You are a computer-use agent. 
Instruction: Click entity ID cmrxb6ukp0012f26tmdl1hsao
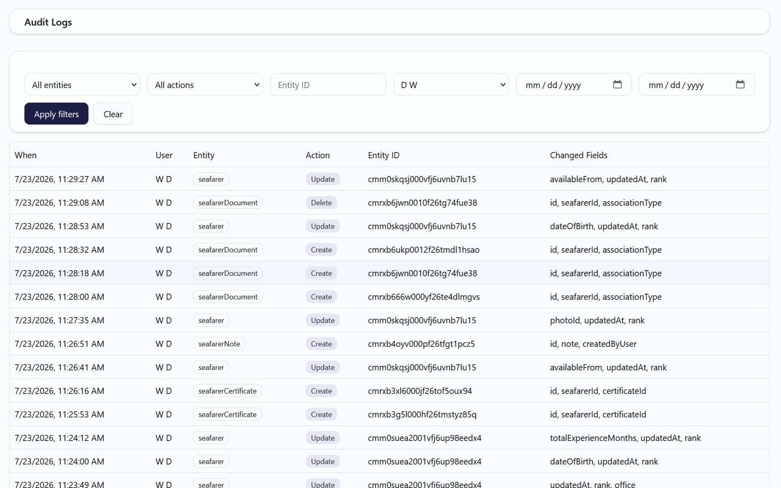[x=424, y=249]
